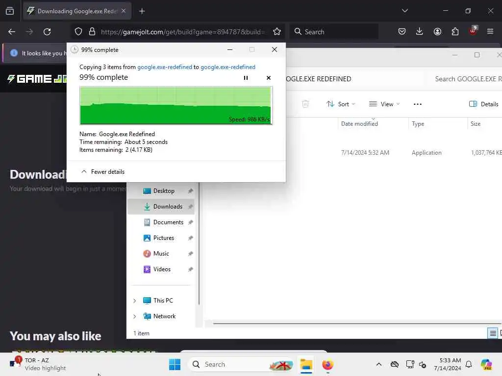Open the tracking protection shield icon

click(78, 32)
